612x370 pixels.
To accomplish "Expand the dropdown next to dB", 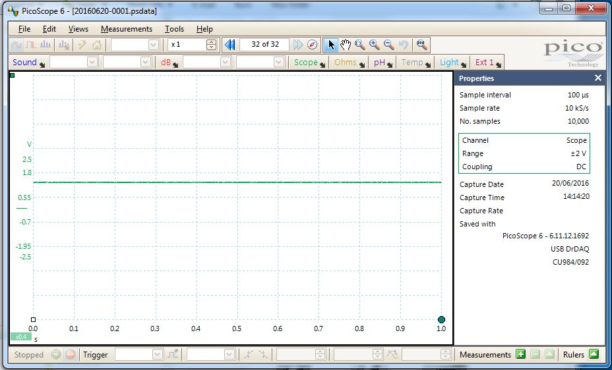I will (x=224, y=63).
